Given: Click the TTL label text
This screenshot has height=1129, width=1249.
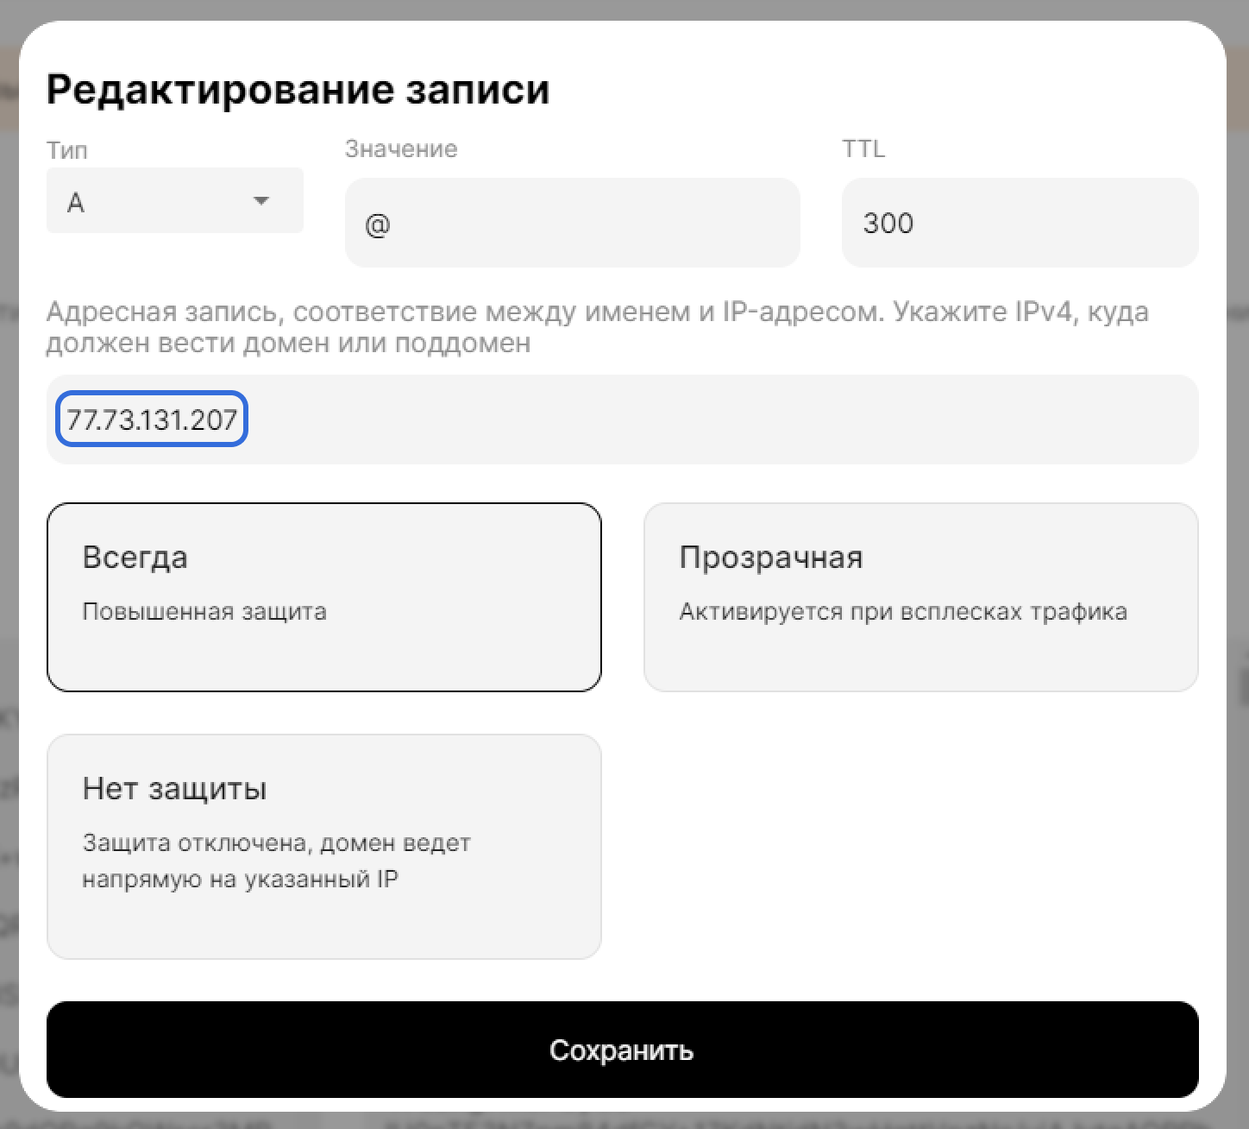Looking at the screenshot, I should click(x=863, y=149).
